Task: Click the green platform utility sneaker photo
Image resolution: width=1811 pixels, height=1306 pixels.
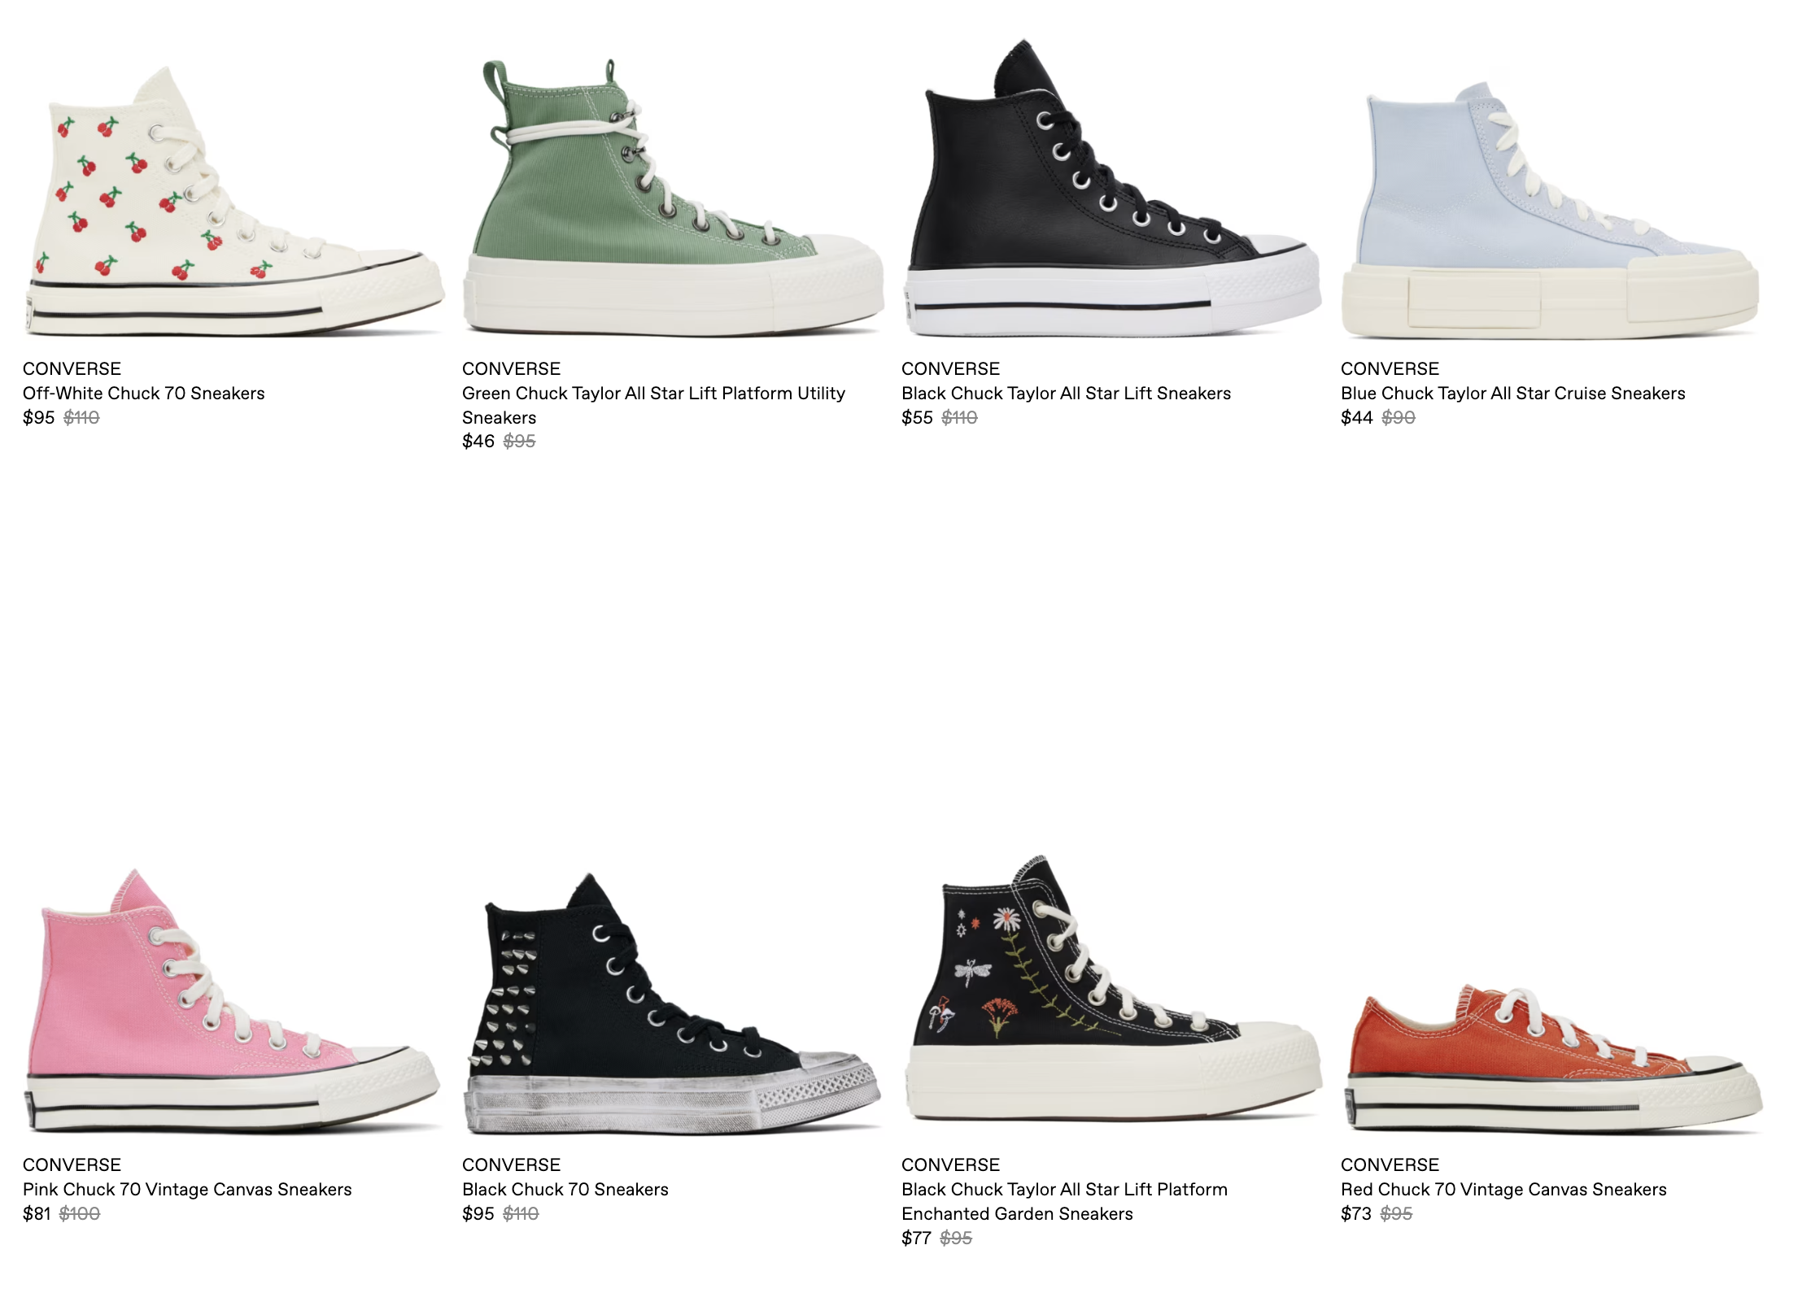Action: [674, 196]
